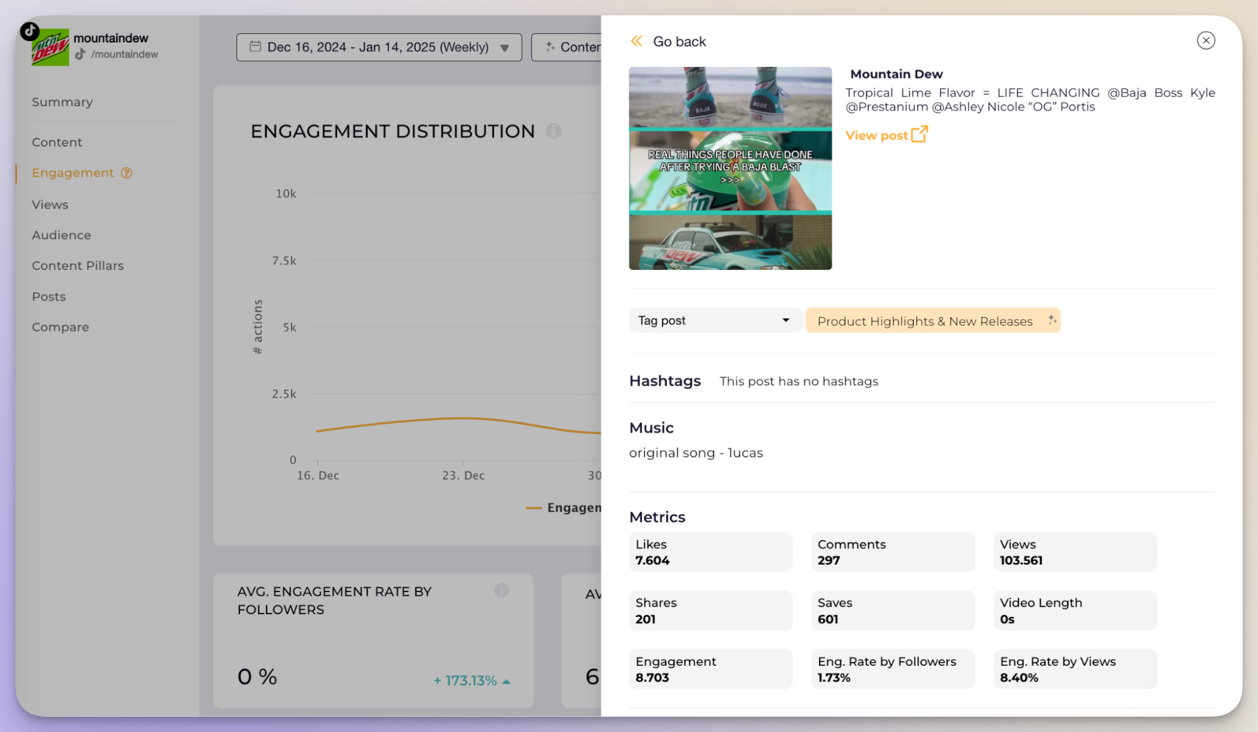Click the Eng. Rate by Followers card
The height and width of the screenshot is (732, 1258).
pos(892,669)
